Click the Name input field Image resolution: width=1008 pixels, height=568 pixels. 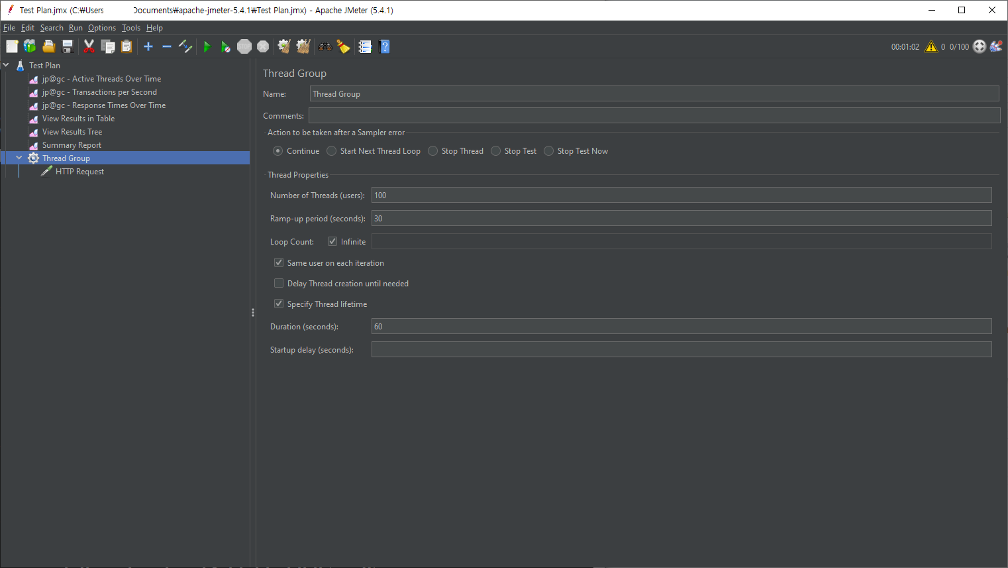pyautogui.click(x=654, y=93)
